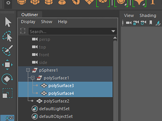Open the Outliner Display menu
162x121 pixels.
(x=28, y=22)
